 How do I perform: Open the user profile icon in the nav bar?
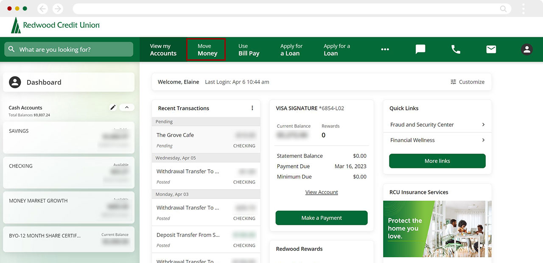pos(527,49)
